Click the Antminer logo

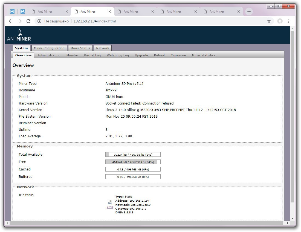click(x=19, y=35)
